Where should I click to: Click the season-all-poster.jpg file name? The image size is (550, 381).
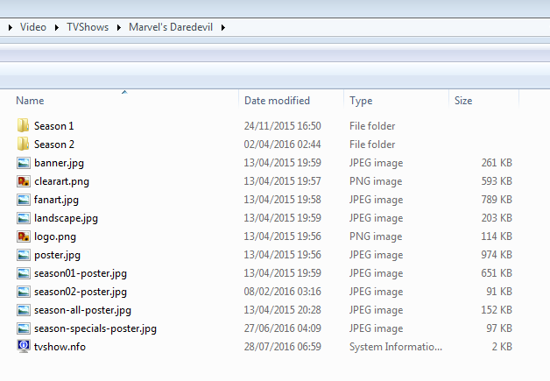pos(83,310)
